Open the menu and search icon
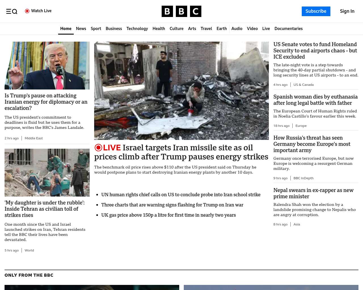Viewport: 363px width, 290px height. click(x=12, y=11)
